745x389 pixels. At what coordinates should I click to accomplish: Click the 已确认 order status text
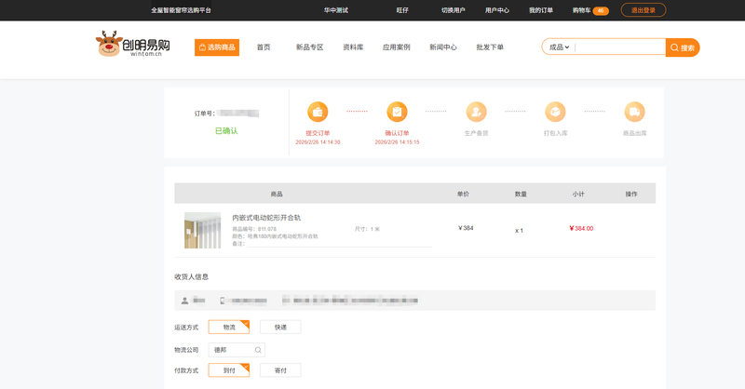coord(226,130)
